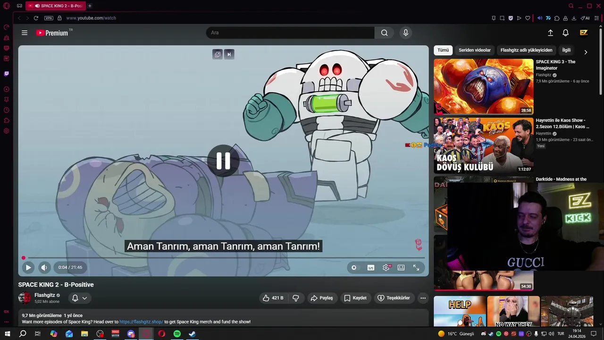The height and width of the screenshot is (340, 604).
Task: Open the EZ account avatar menu
Action: pyautogui.click(x=584, y=33)
